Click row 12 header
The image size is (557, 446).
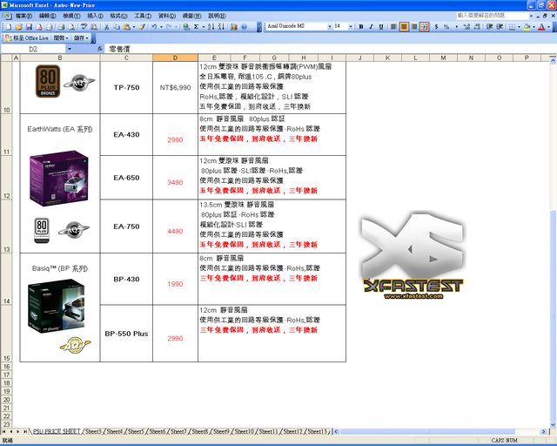6,178
